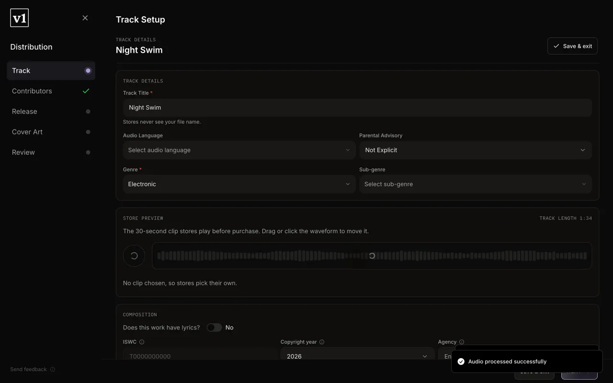Screen dimensions: 613x383
Task: Click the v1 logo icon
Action: [x=19, y=18]
